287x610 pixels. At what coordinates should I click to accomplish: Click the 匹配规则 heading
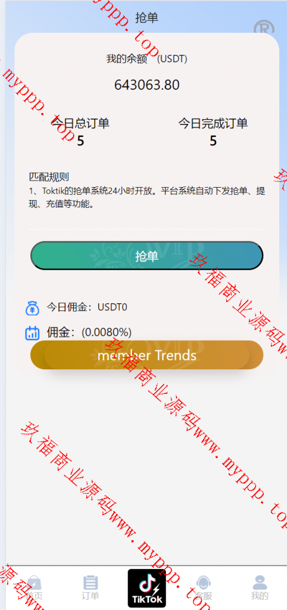[x=49, y=177]
